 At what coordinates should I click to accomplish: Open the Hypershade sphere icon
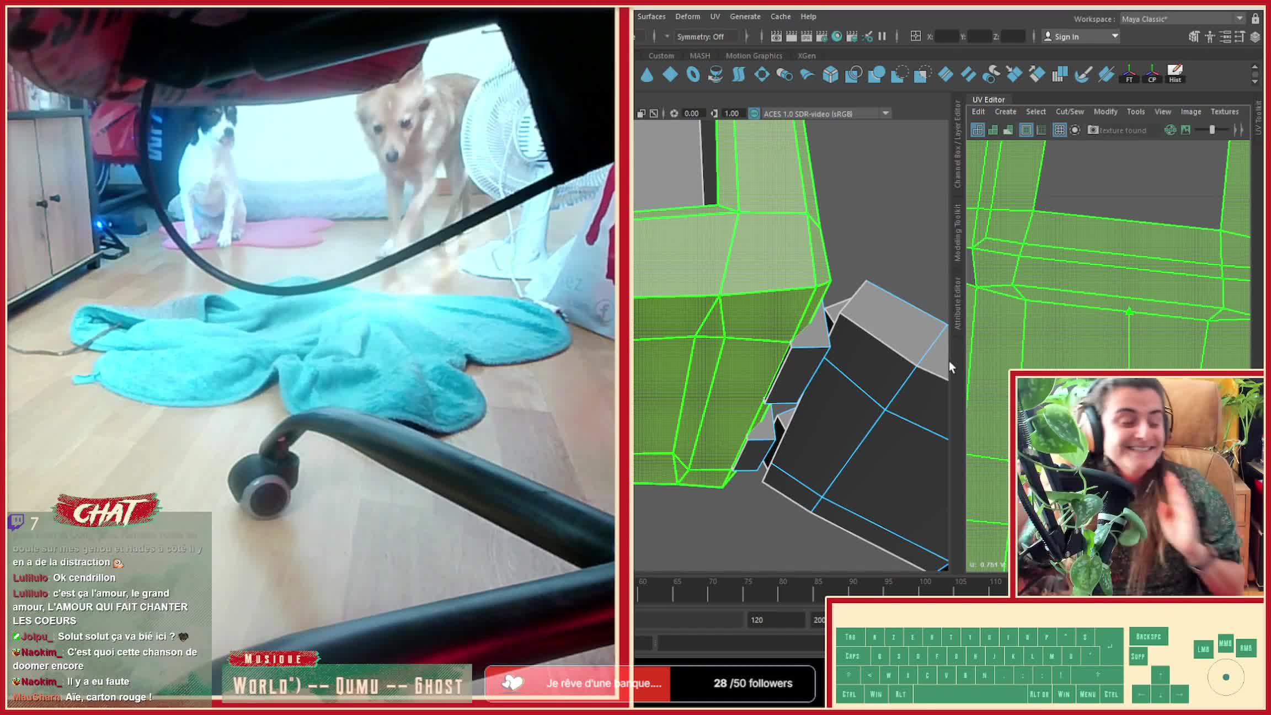click(x=837, y=36)
